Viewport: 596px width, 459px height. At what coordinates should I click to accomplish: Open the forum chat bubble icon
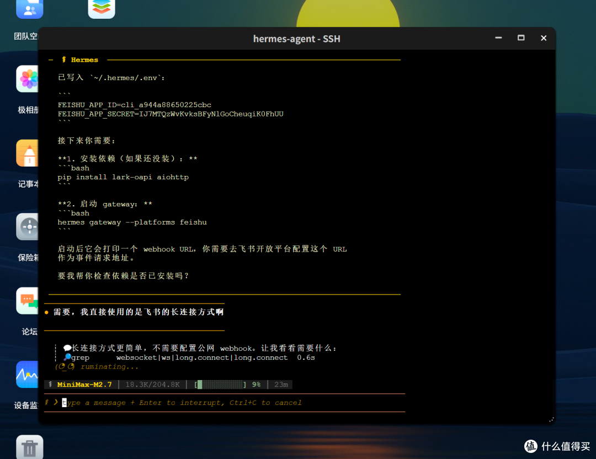pos(28,301)
